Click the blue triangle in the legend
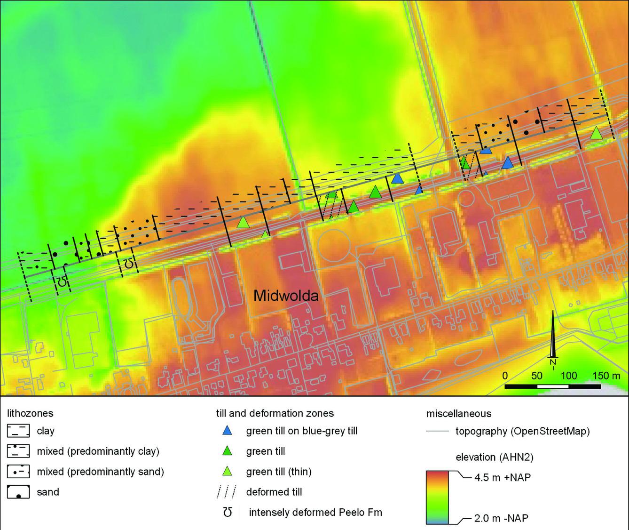 point(227,431)
